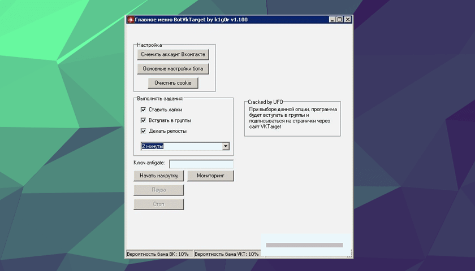Click the 'Выполнять задания:' group label
475x271 pixels.
[160, 98]
